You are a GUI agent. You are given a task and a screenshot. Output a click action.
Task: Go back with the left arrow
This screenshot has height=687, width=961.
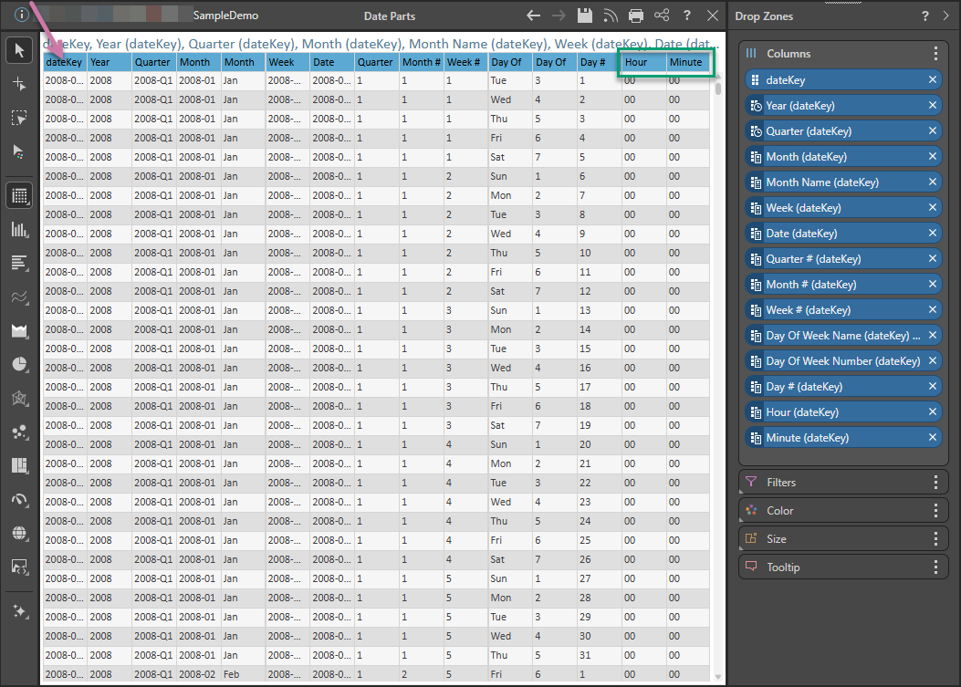click(534, 16)
